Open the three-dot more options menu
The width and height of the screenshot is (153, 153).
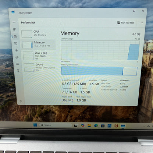pos(141,23)
